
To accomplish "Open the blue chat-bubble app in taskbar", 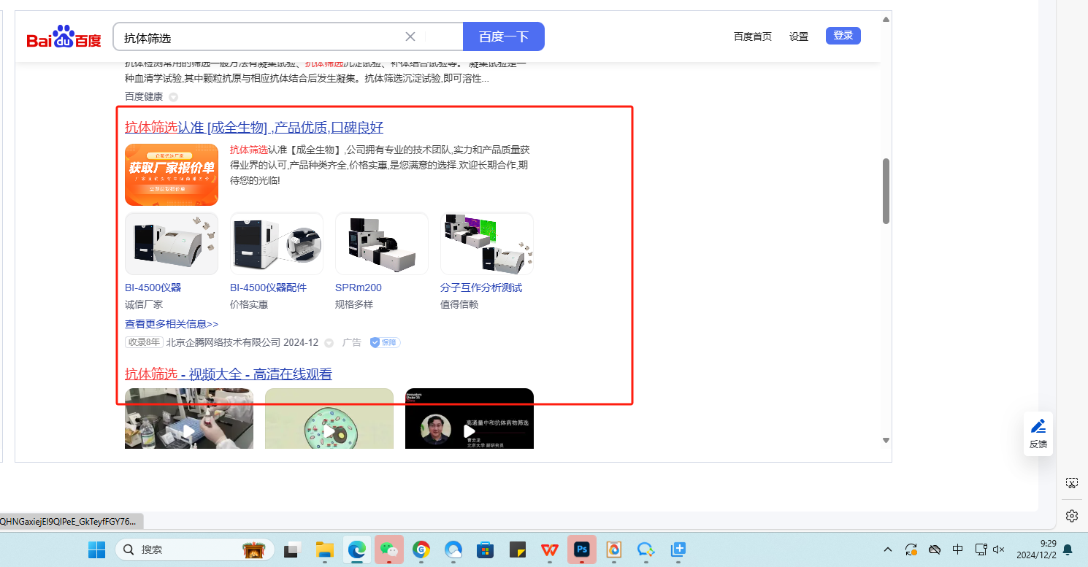I will click(x=646, y=549).
